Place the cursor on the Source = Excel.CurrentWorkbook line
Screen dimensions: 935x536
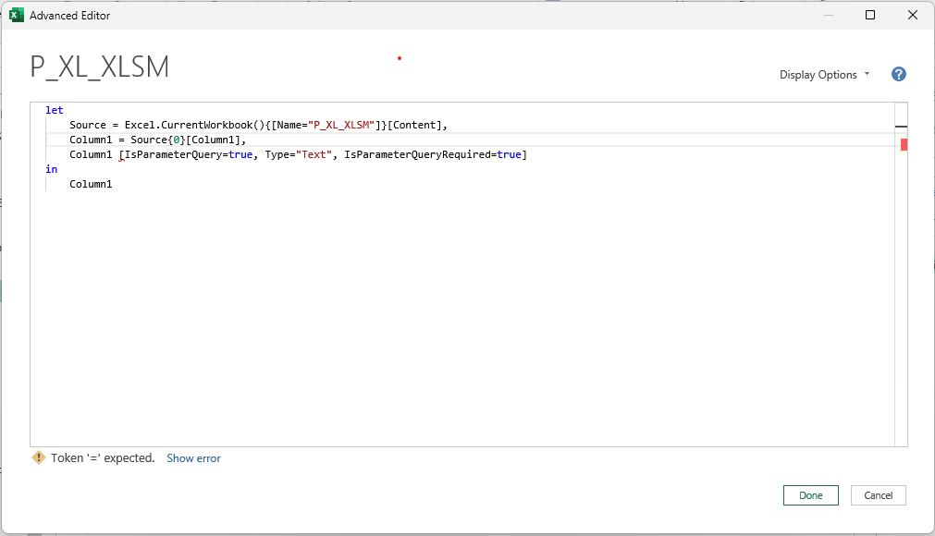point(258,125)
